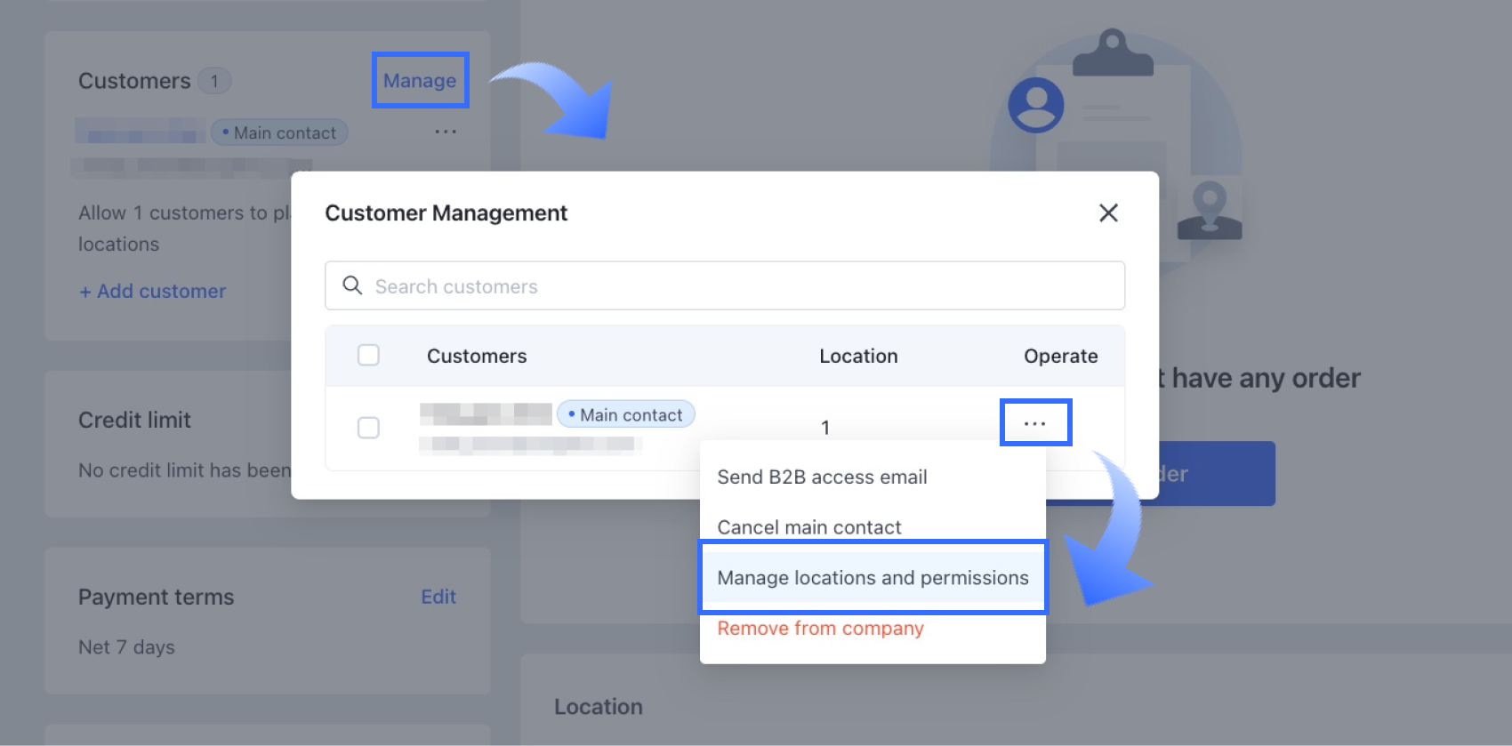Image resolution: width=1512 pixels, height=746 pixels.
Task: Click the Operate column header
Action: coord(1060,357)
